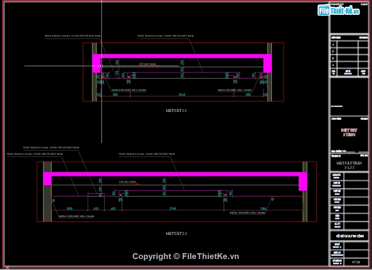Select the -150 ceiling note above section 2-2
The width and height of the screenshot is (372, 270).
(146, 154)
